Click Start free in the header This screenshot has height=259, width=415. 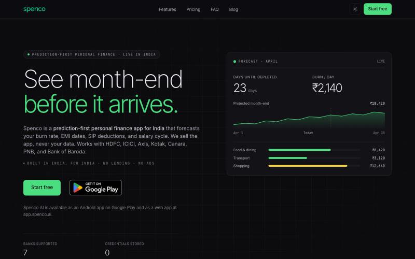(x=378, y=9)
